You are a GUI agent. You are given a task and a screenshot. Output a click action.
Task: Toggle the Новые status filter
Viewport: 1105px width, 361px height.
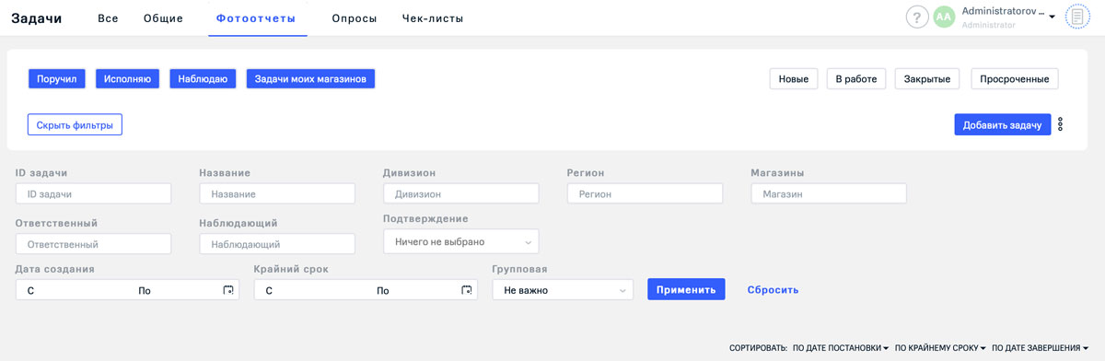(x=794, y=79)
